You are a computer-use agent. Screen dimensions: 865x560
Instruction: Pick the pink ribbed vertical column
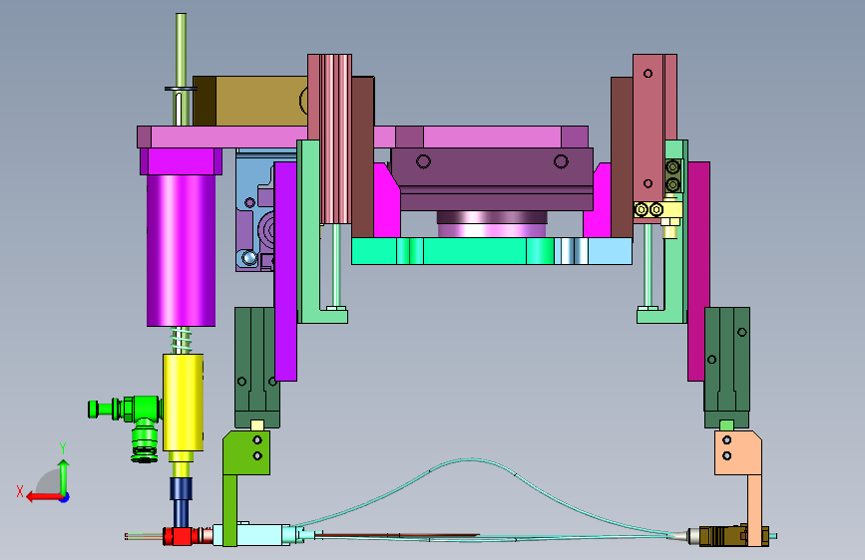click(335, 139)
